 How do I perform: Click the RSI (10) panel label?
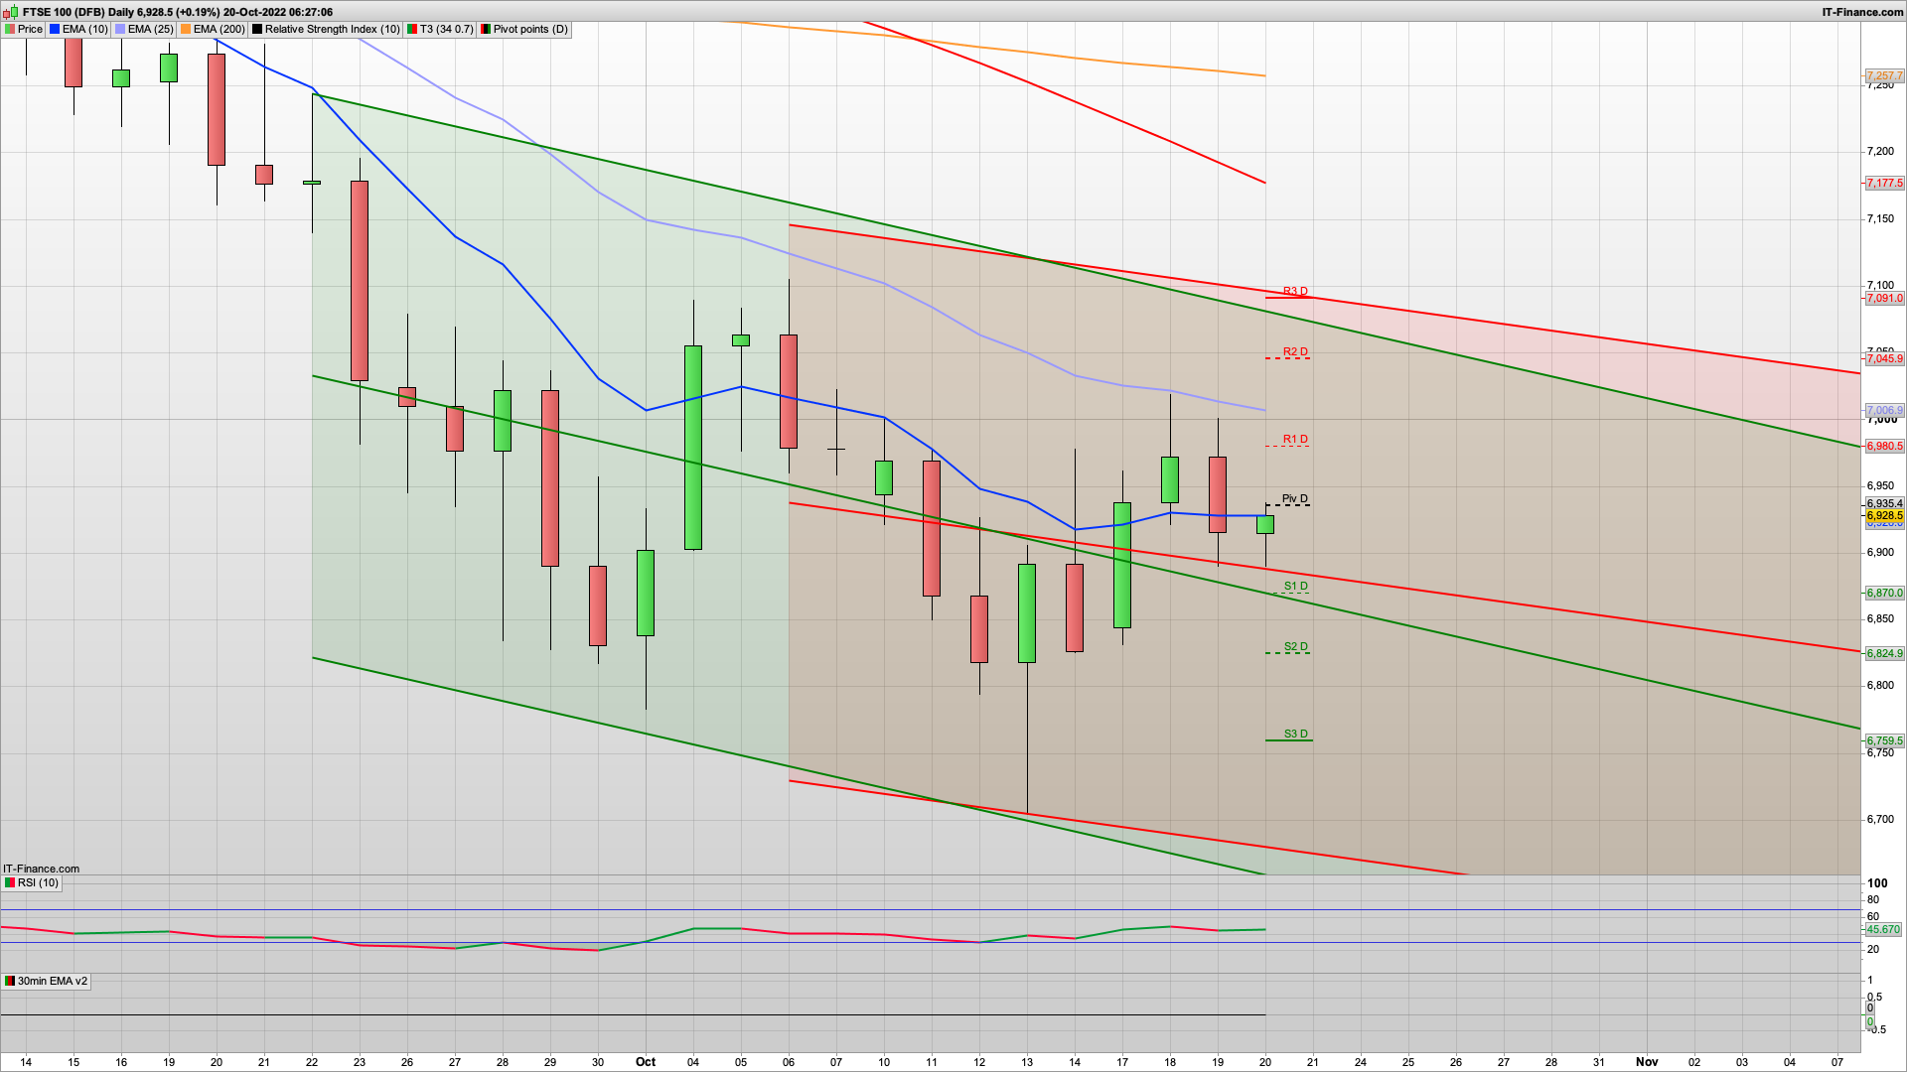point(32,882)
